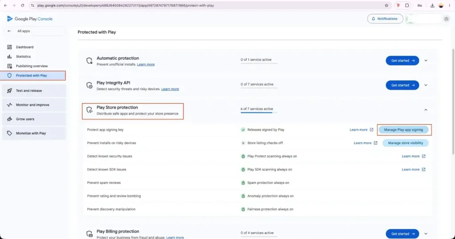Click the Grow users icon
The image size is (455, 239).
[10, 119]
